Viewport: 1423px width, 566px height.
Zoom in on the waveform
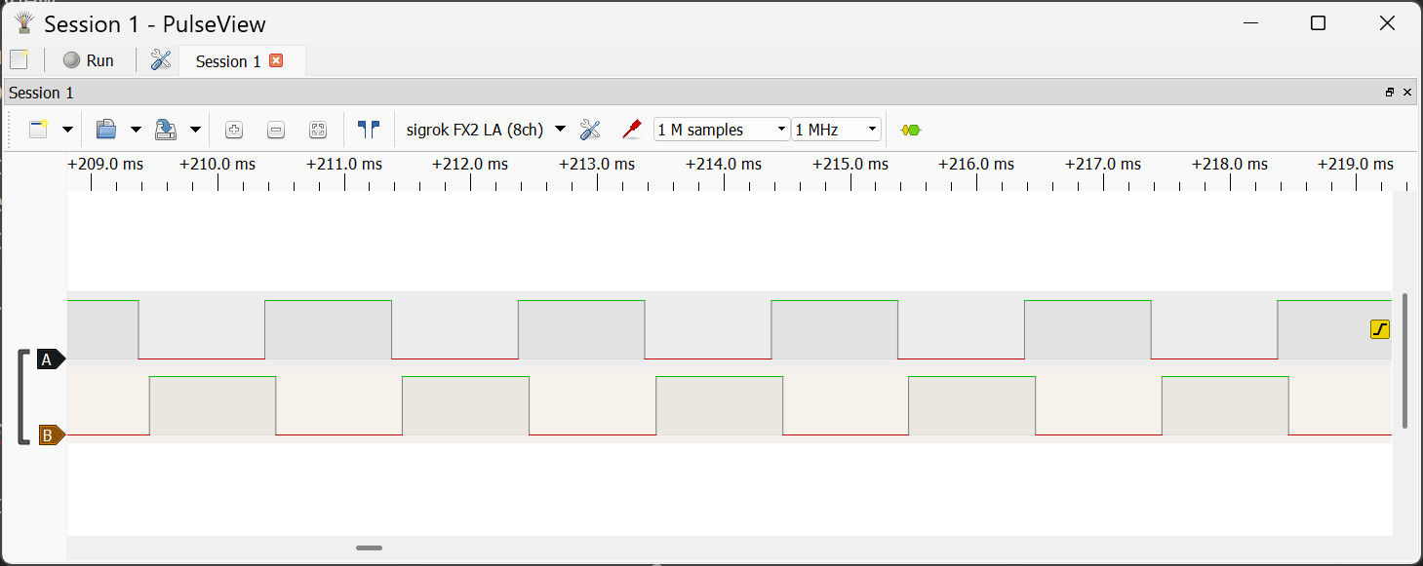(233, 130)
